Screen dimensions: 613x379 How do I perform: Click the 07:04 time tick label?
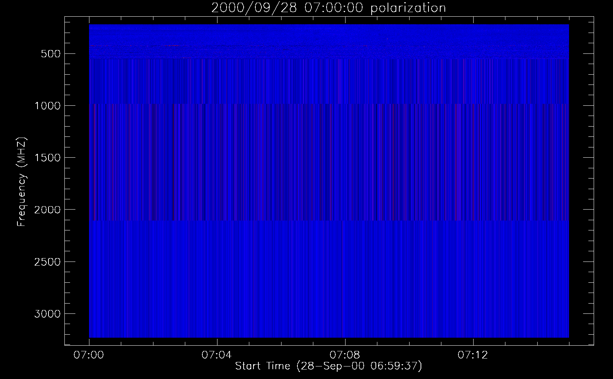click(217, 355)
